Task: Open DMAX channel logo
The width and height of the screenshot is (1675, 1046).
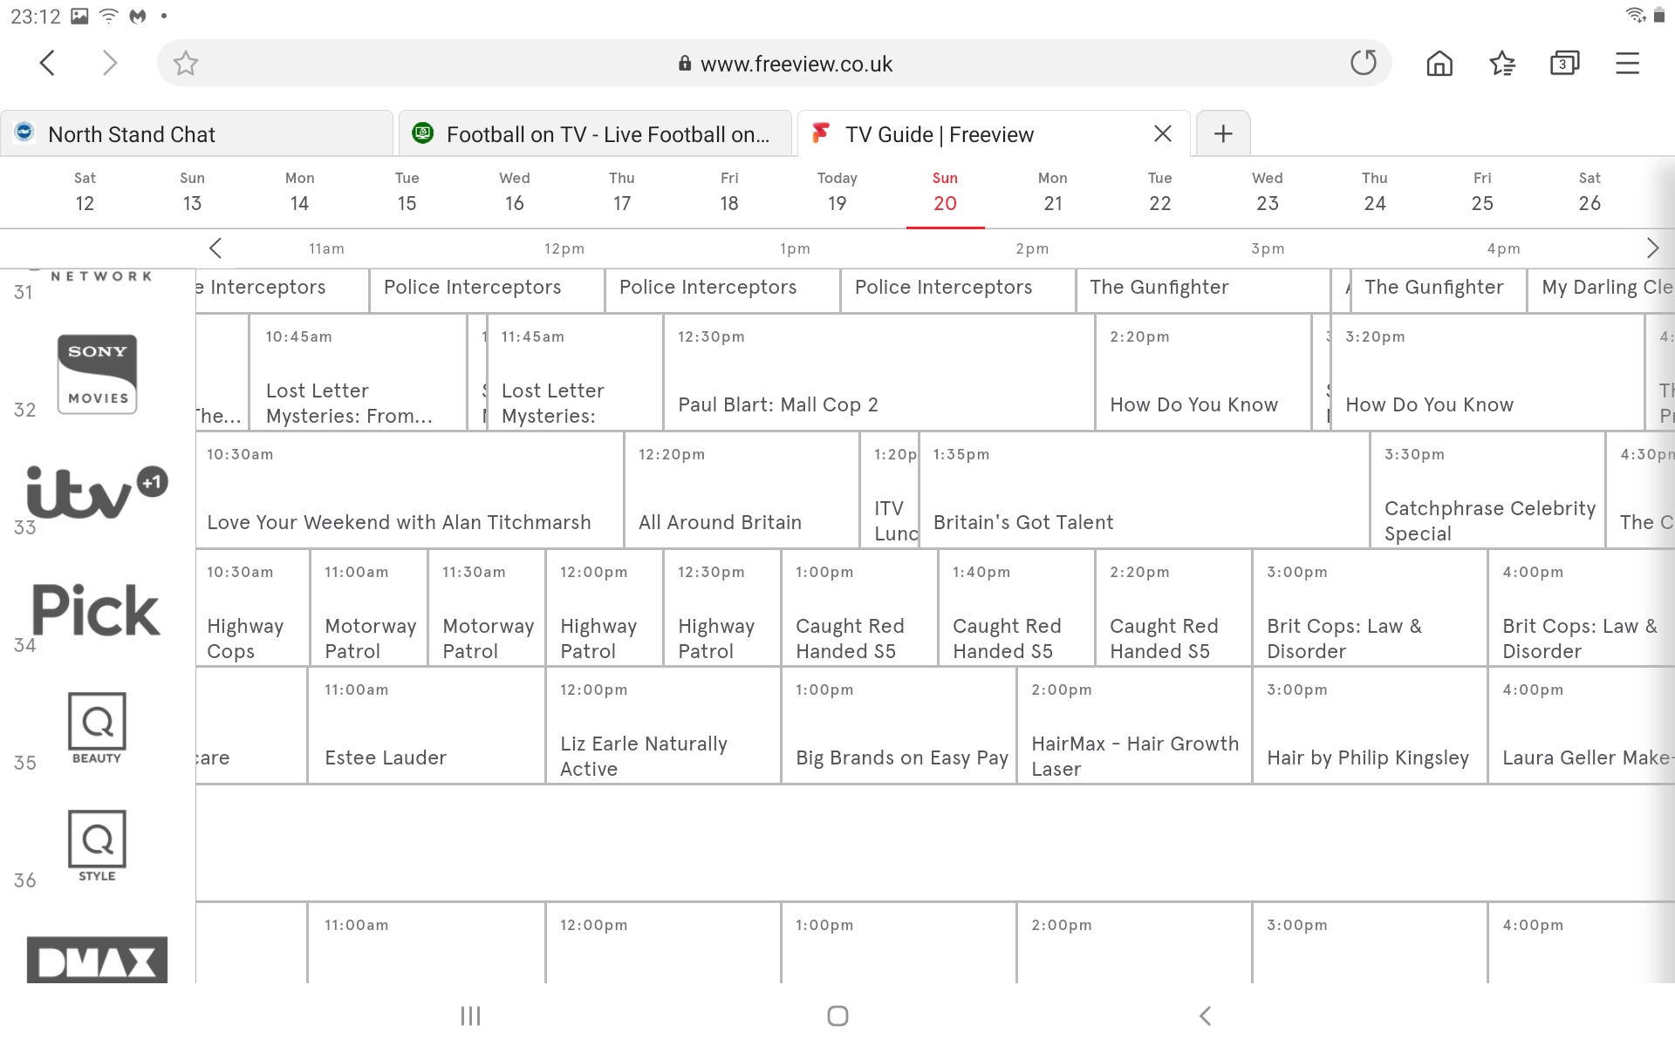Action: pos(97,960)
